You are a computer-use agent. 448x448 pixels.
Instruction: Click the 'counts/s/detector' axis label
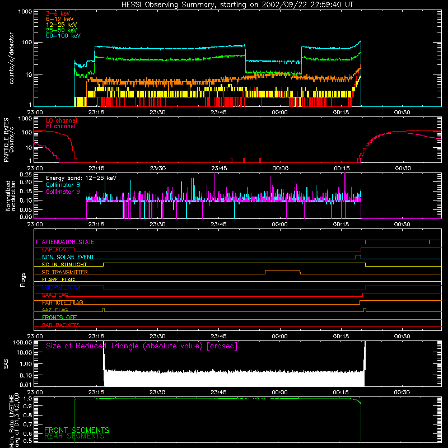(x=11, y=58)
